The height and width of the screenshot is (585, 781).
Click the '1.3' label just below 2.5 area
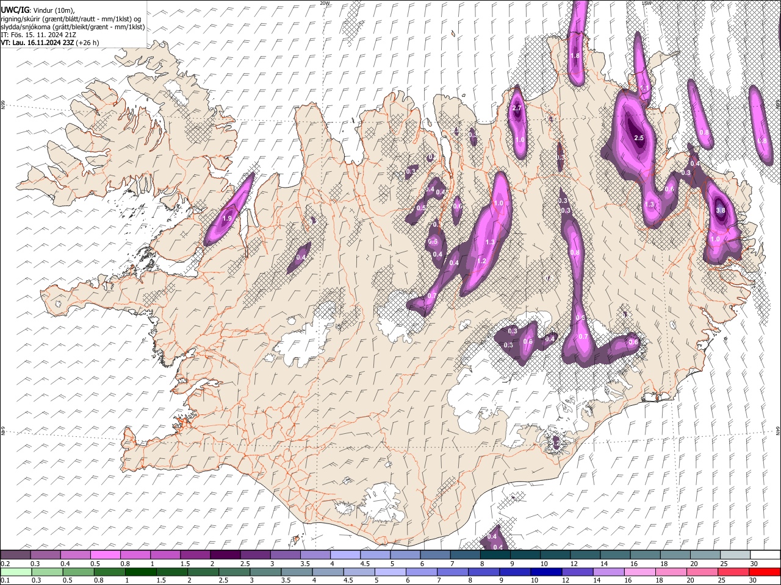(x=649, y=205)
